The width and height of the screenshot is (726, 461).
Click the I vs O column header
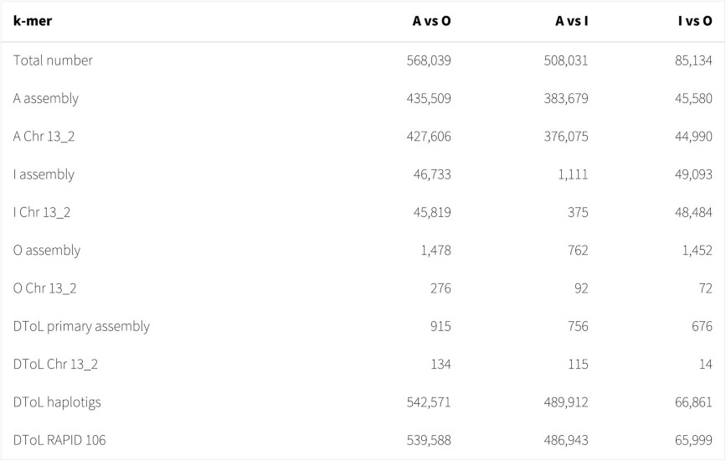point(694,22)
